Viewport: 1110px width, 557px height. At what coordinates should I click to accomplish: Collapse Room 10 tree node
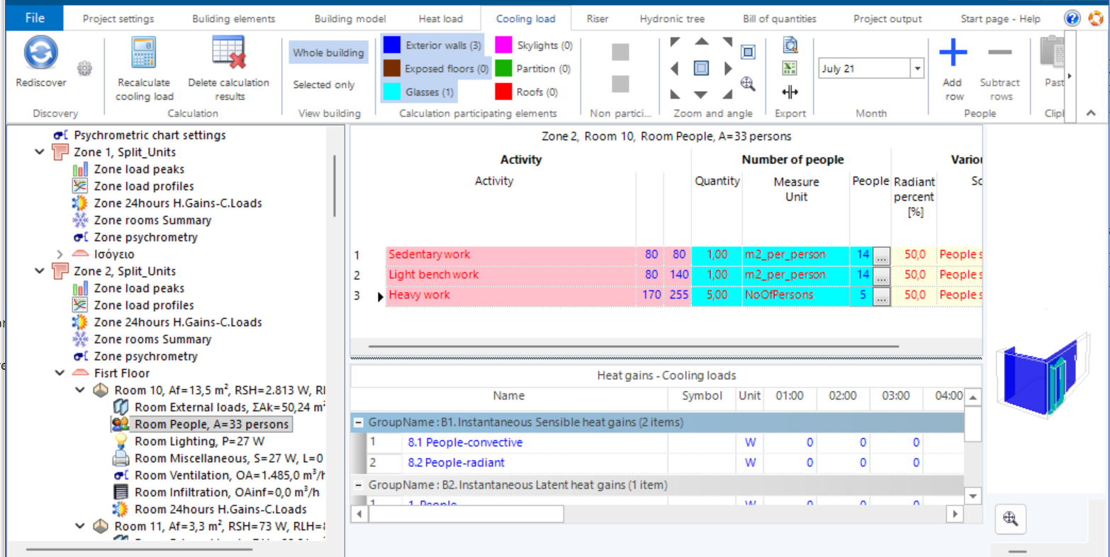pos(80,390)
